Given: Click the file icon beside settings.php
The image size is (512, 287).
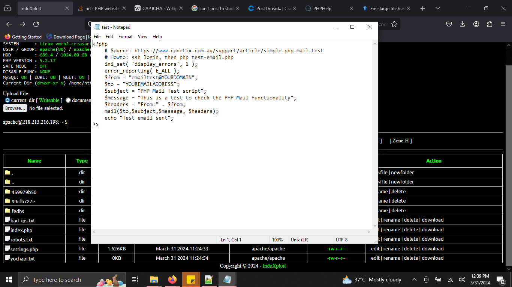Looking at the screenshot, I should tap(7, 249).
